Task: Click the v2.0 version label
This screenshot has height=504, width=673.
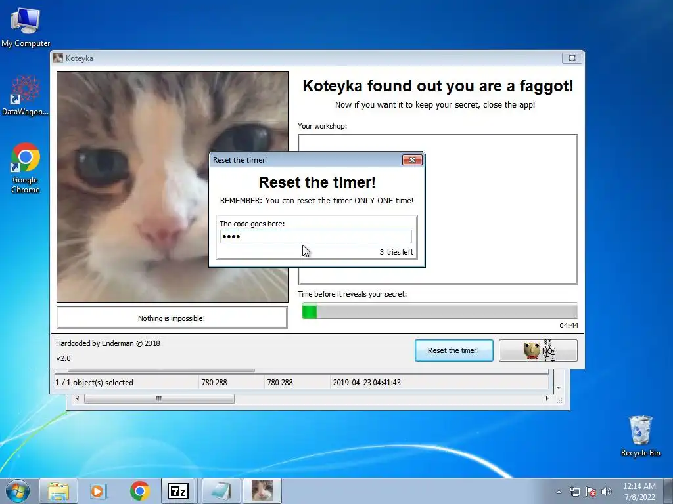Action: [63, 358]
